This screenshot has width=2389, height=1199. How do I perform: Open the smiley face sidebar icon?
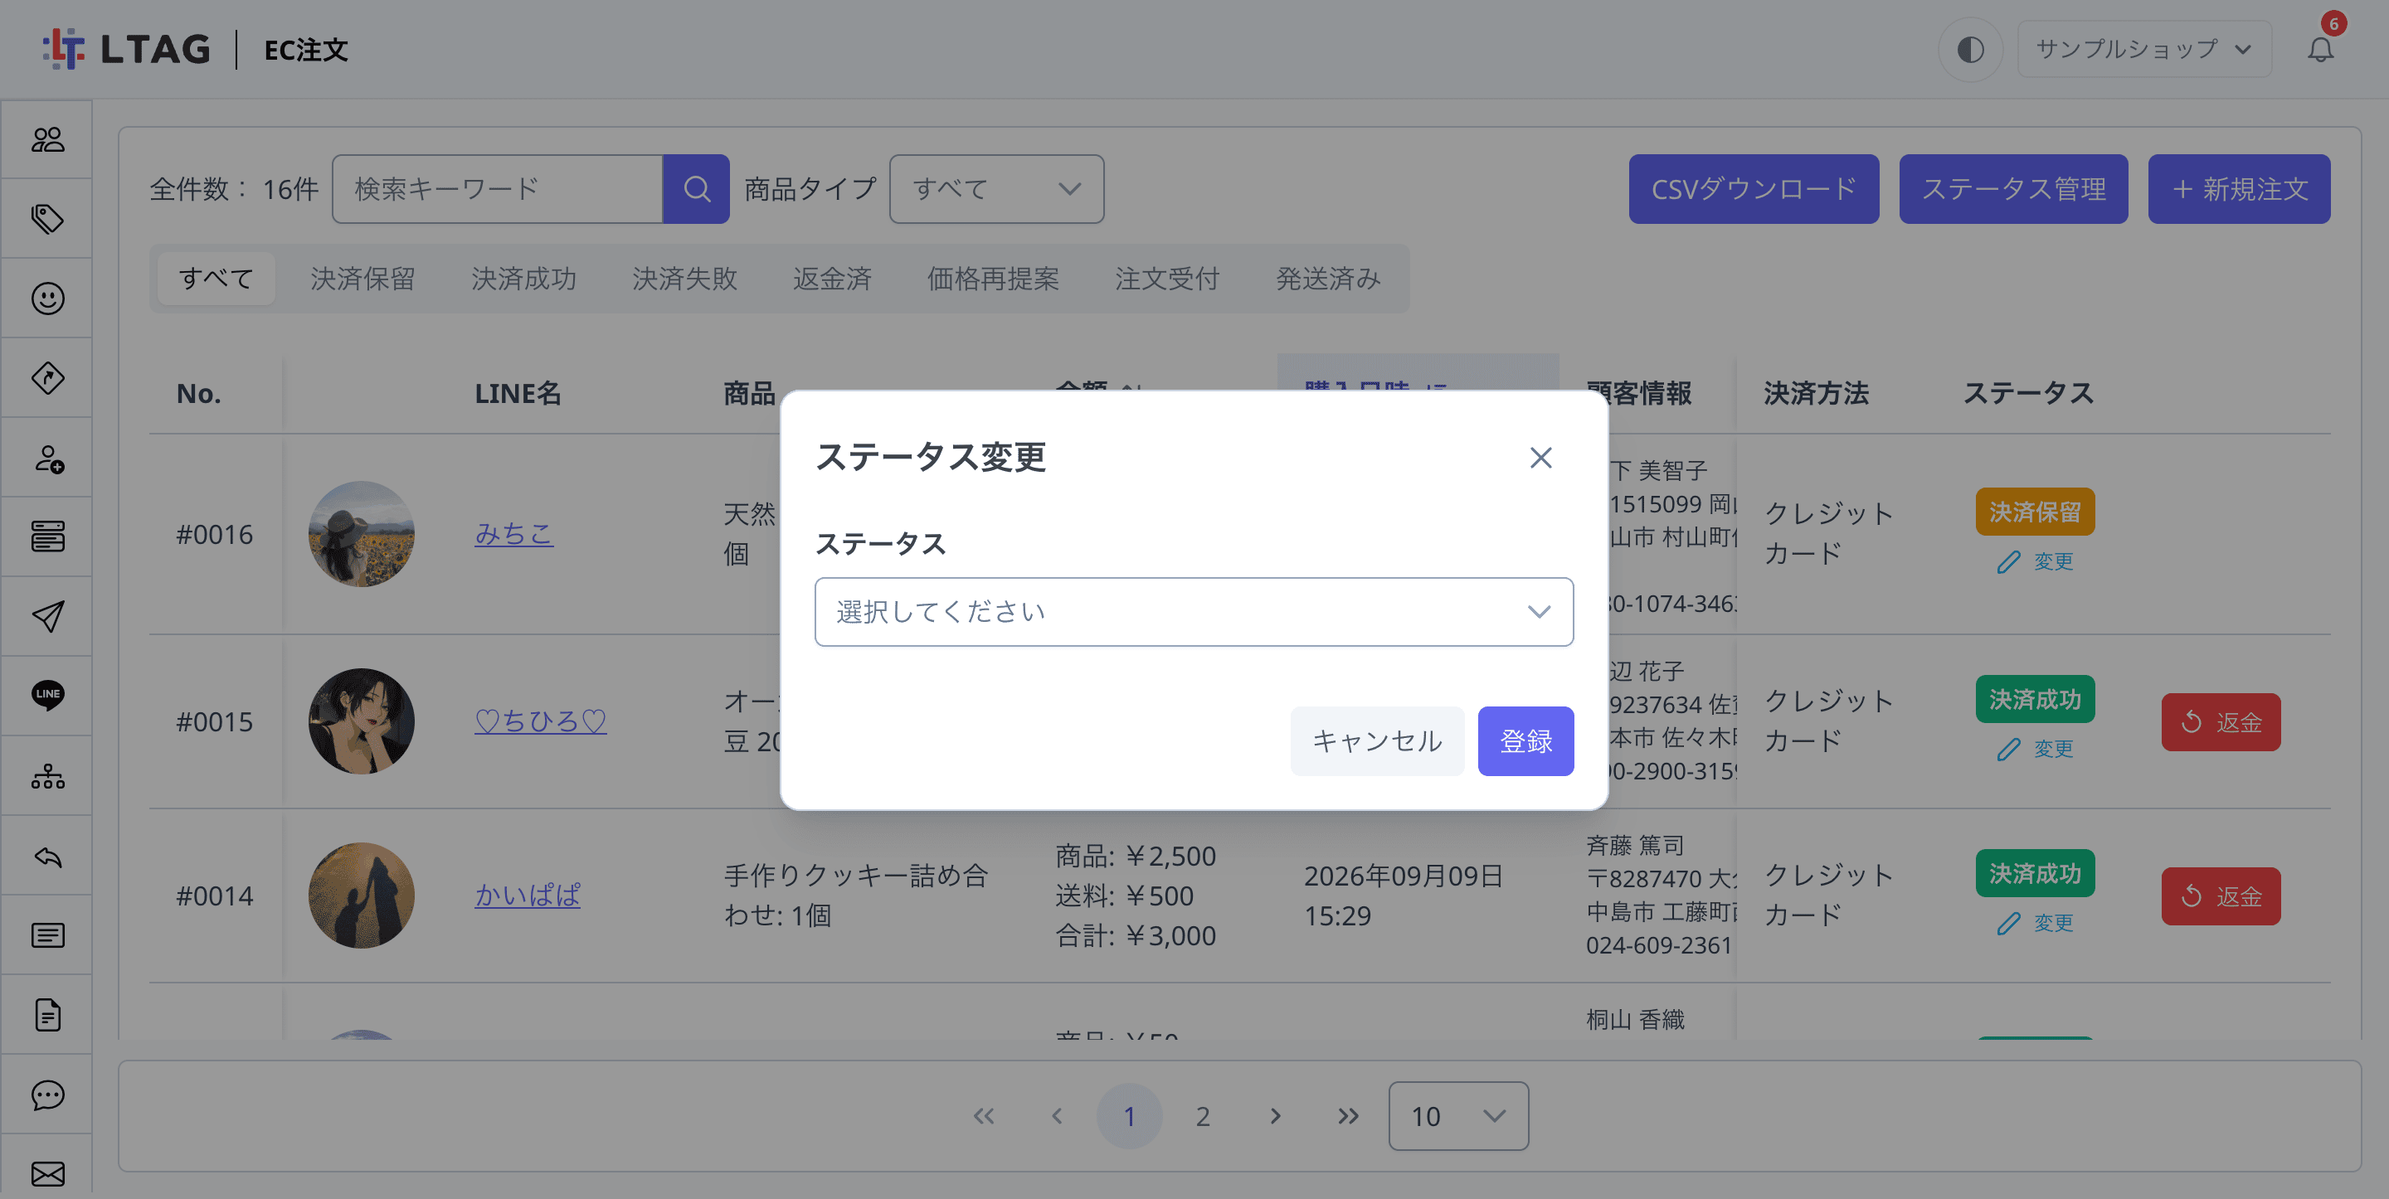(x=47, y=299)
